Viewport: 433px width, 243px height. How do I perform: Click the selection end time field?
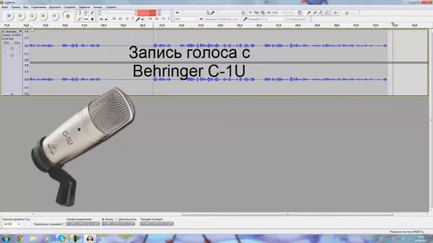(x=118, y=224)
